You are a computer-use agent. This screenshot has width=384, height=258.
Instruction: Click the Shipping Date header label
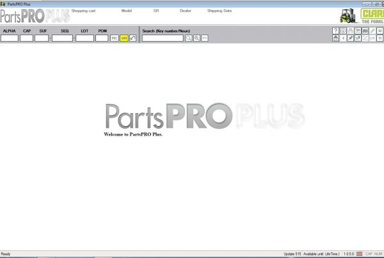(x=220, y=11)
